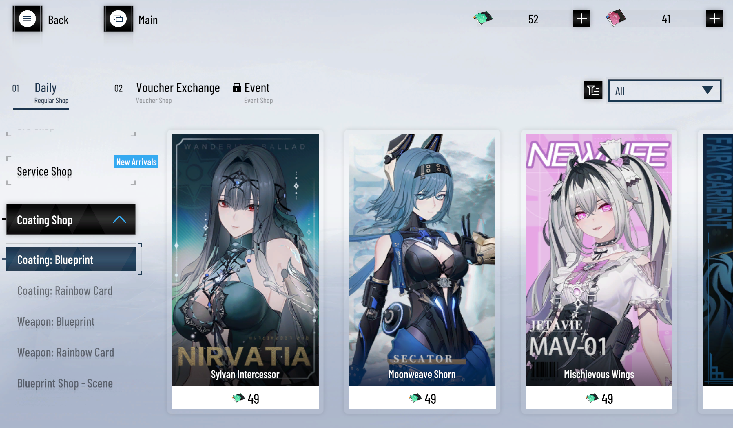Open the All filter dropdown
The width and height of the screenshot is (733, 428).
(665, 91)
